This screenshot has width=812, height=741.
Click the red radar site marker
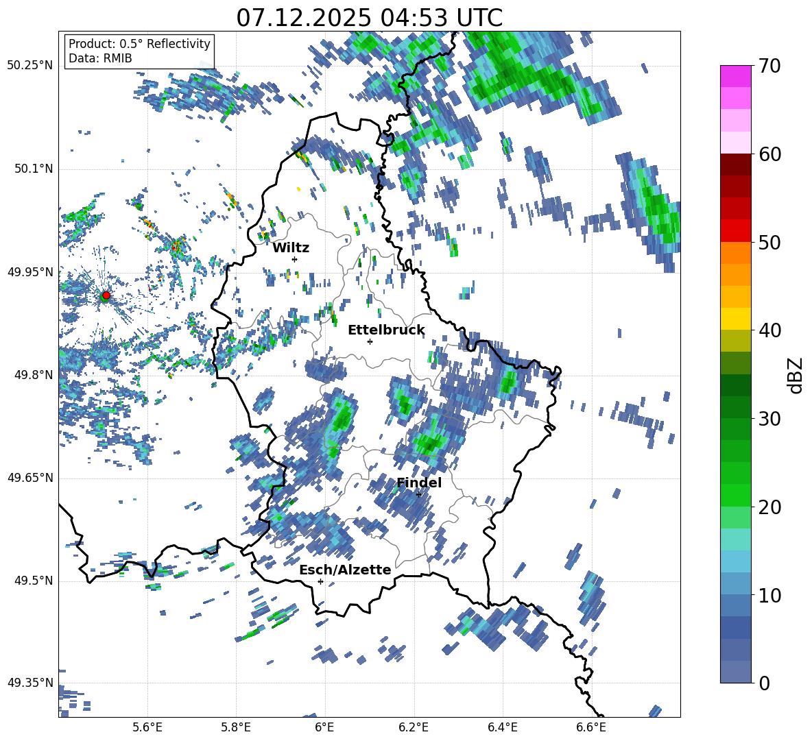pyautogui.click(x=106, y=295)
